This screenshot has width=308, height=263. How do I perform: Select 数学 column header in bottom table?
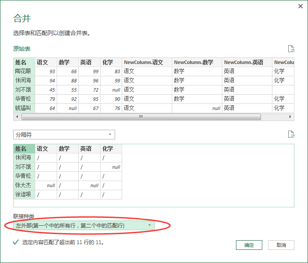tap(68, 149)
